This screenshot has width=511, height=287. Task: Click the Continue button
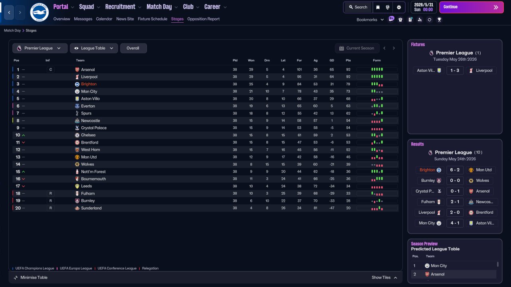471,7
